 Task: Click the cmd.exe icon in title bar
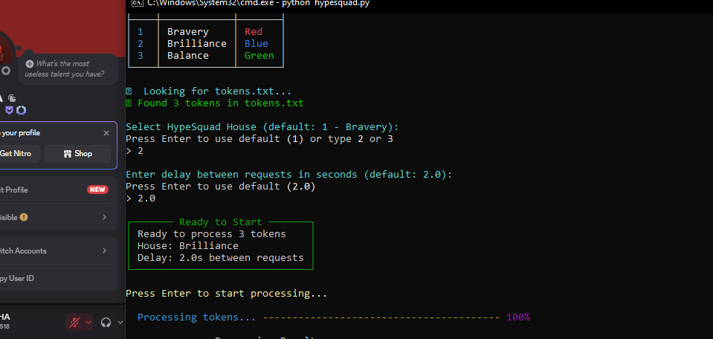tap(137, 3)
